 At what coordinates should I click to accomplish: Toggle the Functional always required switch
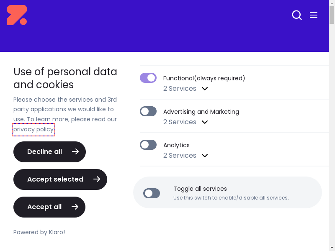coord(148,78)
